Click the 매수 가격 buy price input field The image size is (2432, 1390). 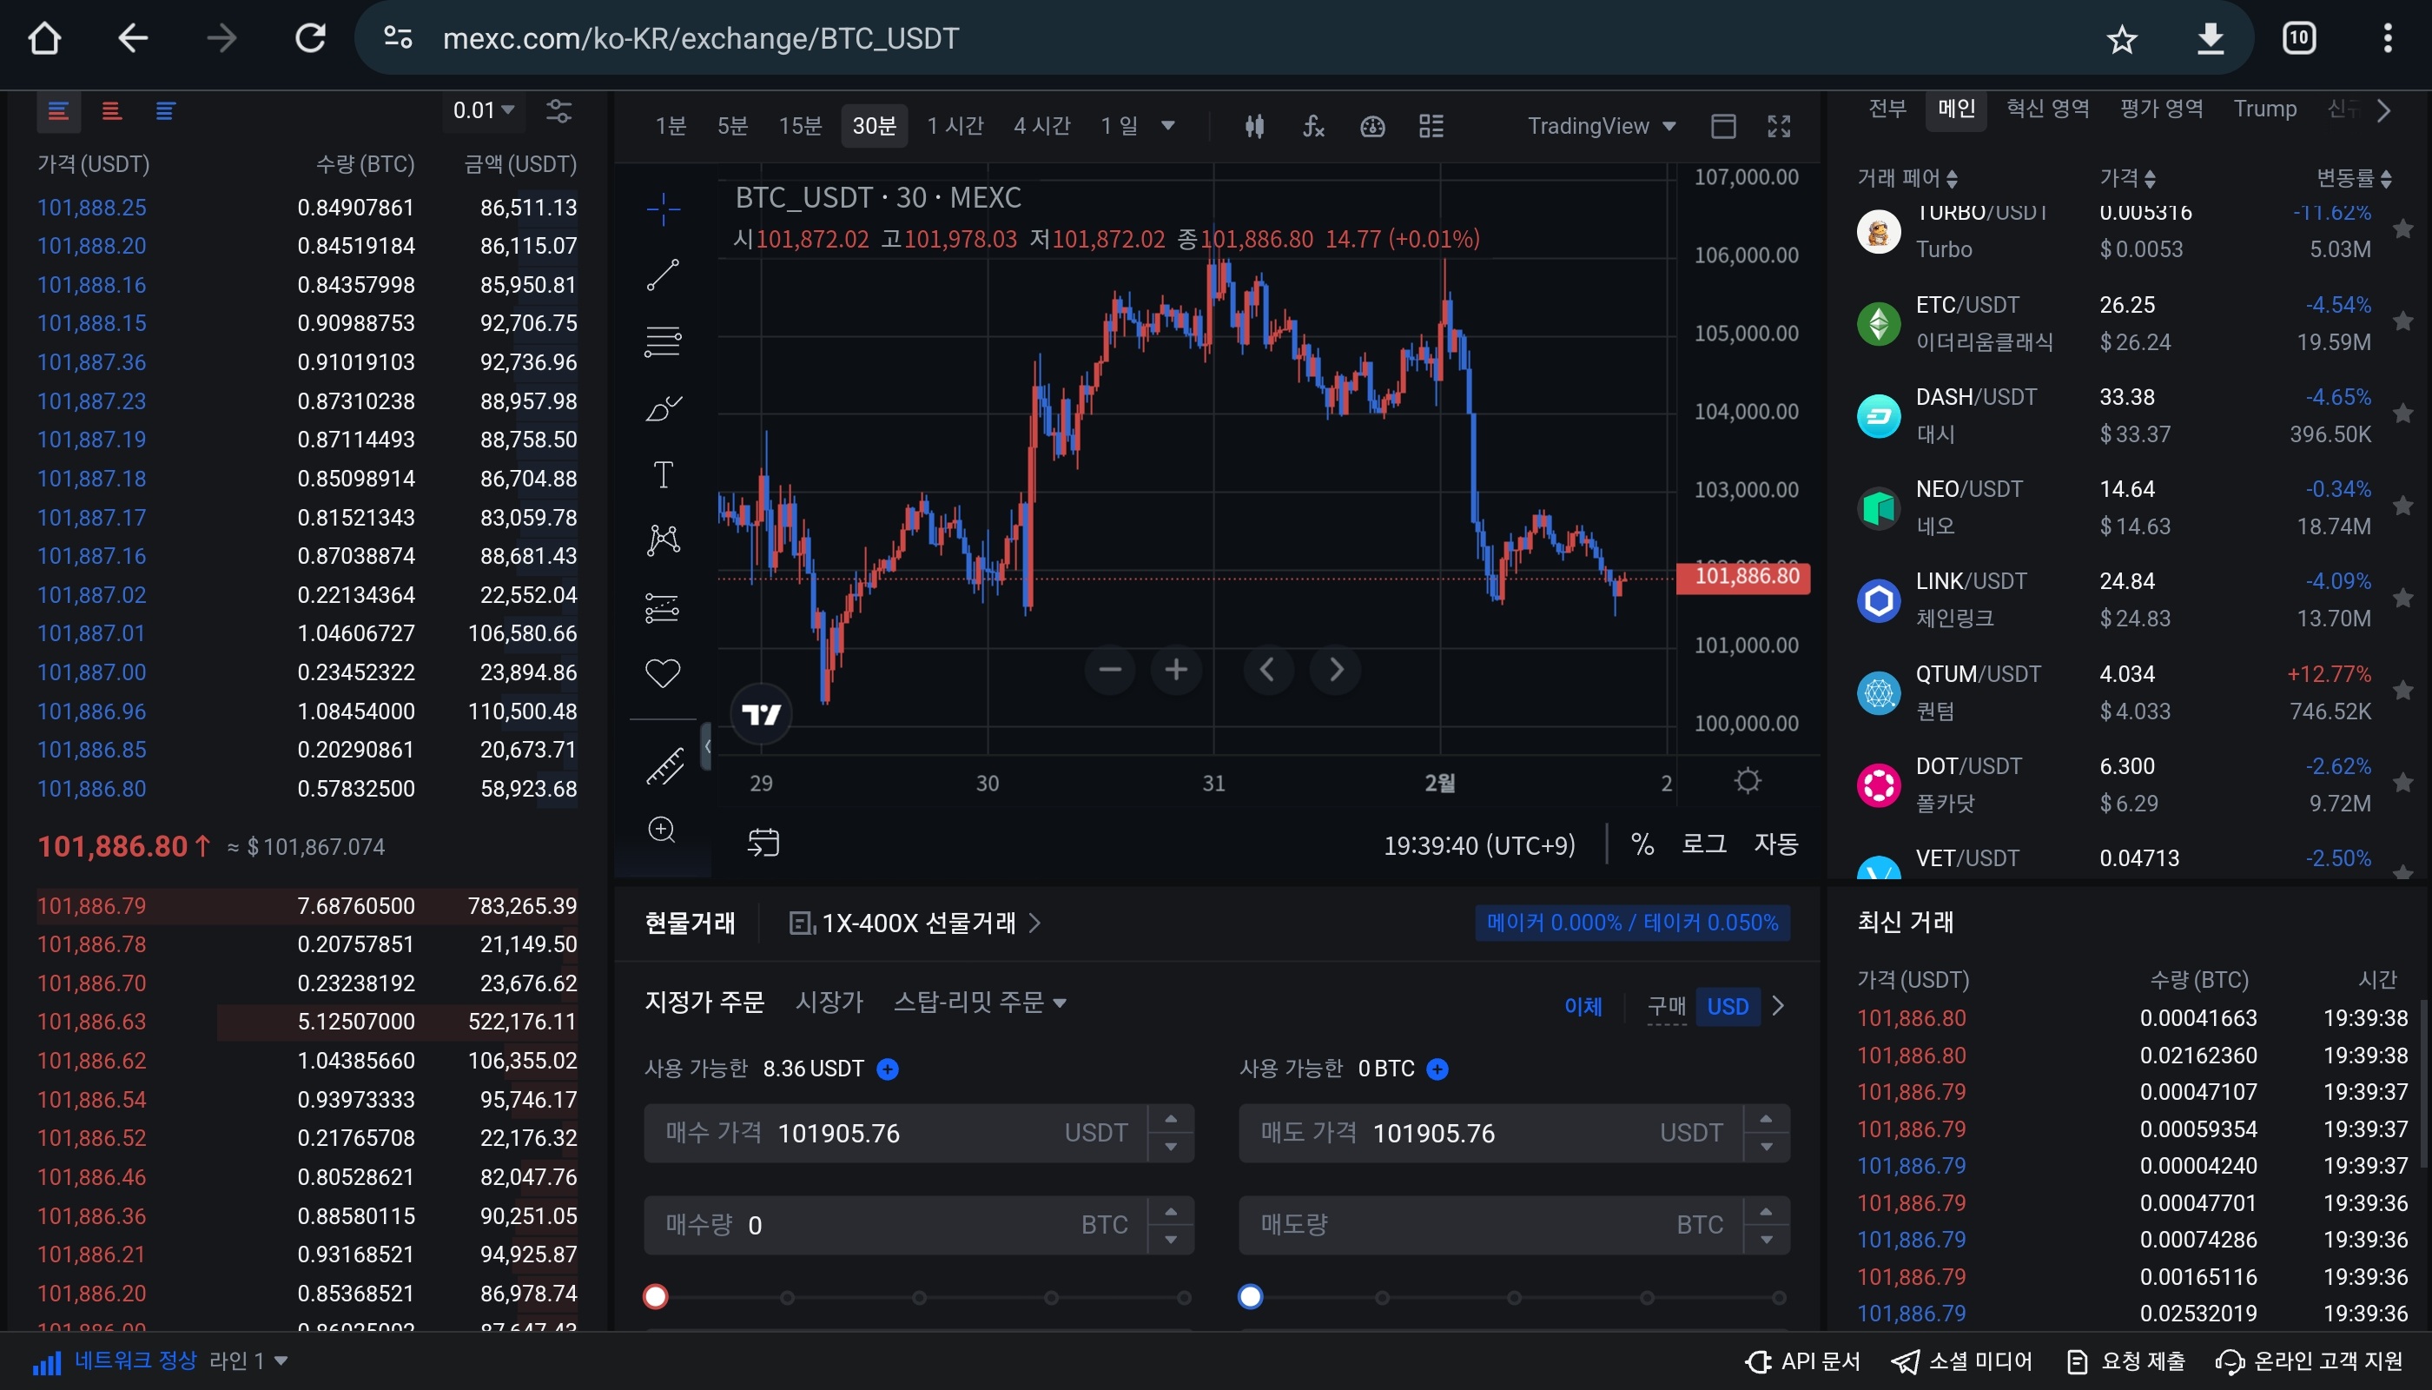[x=916, y=1133]
